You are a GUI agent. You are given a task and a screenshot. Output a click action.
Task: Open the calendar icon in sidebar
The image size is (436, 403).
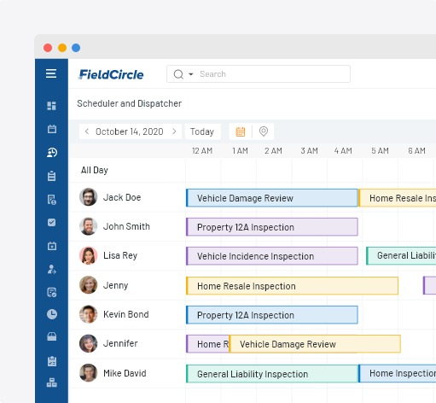pos(52,129)
